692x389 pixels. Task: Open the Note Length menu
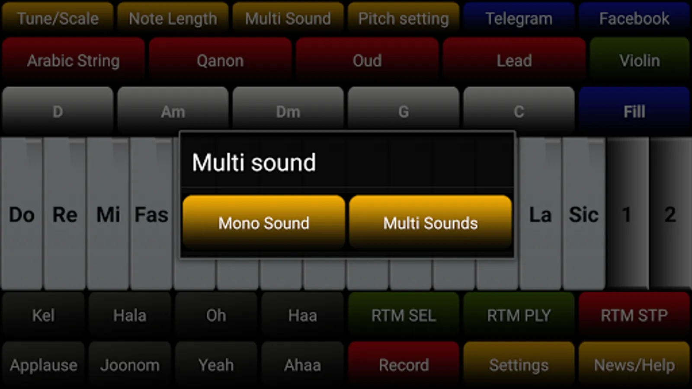(173, 19)
